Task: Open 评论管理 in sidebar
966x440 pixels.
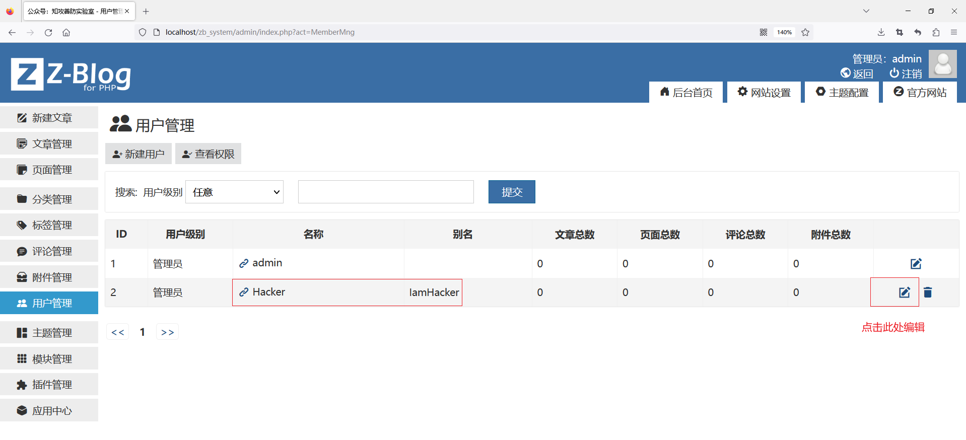Action: 49,251
